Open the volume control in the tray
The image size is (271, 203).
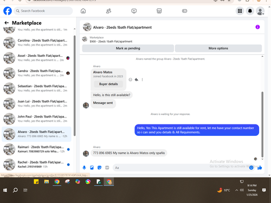[242, 190]
